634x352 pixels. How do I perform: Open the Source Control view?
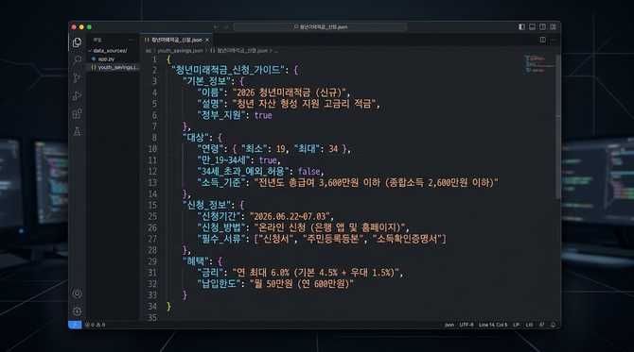(77, 77)
